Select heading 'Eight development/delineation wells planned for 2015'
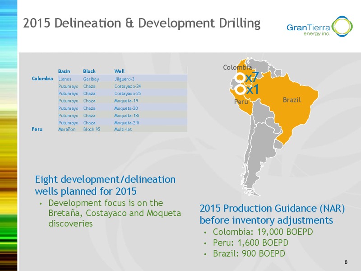The height and width of the screenshot is (271, 361). pos(105,185)
